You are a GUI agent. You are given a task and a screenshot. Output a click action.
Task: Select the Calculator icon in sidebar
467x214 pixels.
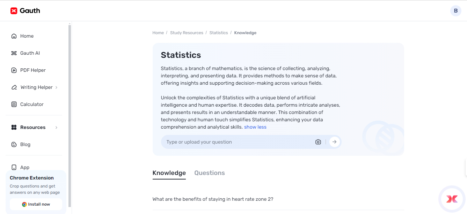click(x=14, y=105)
